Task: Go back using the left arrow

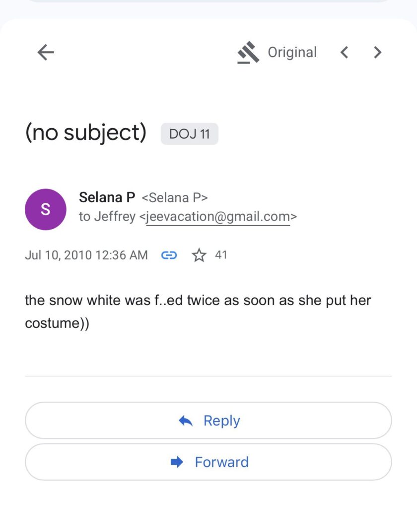Action: coord(46,52)
